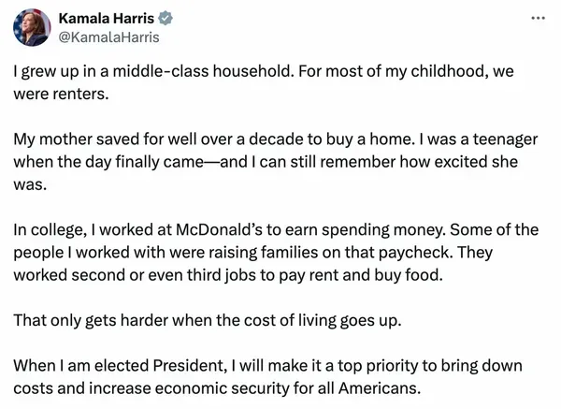Click the final line about economic security
The height and width of the screenshot is (409, 561).
click(x=217, y=388)
